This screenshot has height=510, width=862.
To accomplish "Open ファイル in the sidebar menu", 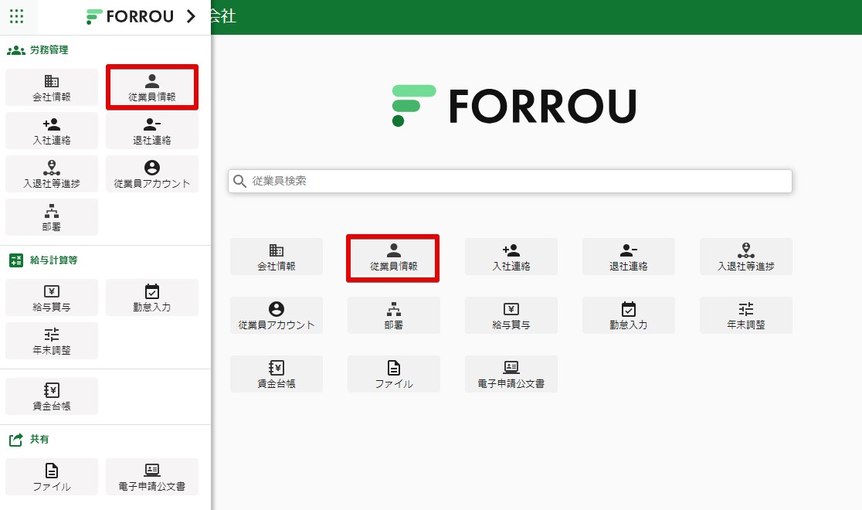I will point(52,477).
